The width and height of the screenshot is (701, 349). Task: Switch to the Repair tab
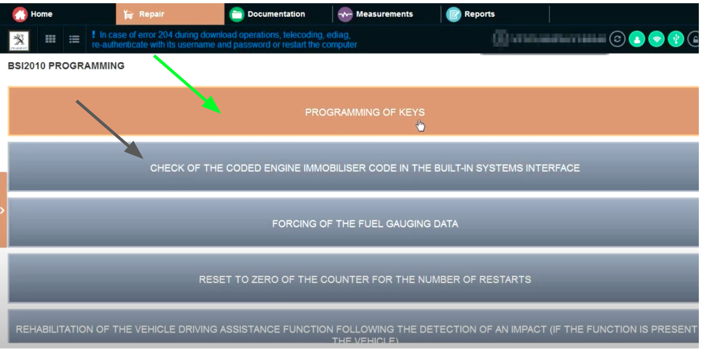[x=170, y=14]
